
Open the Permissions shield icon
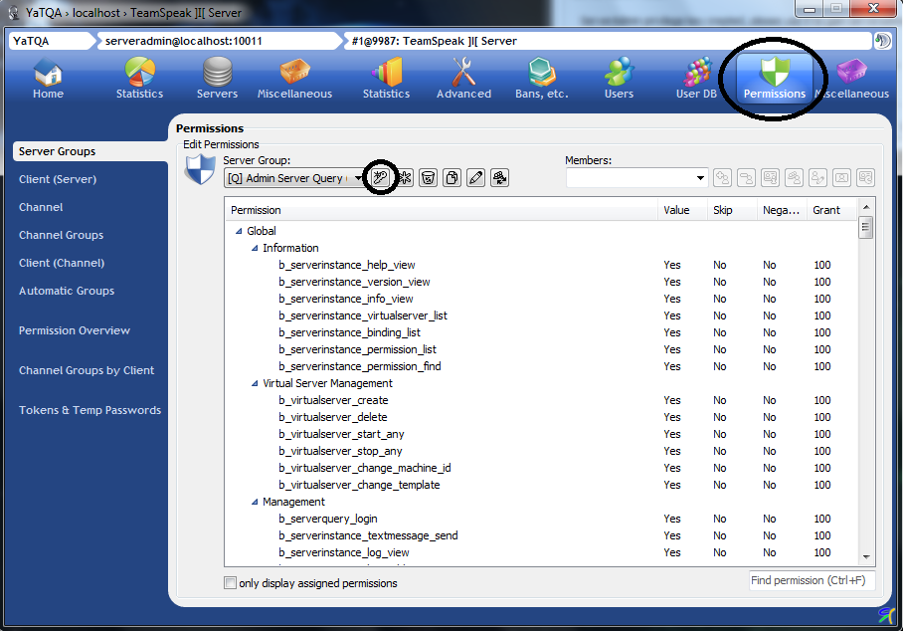coord(775,79)
